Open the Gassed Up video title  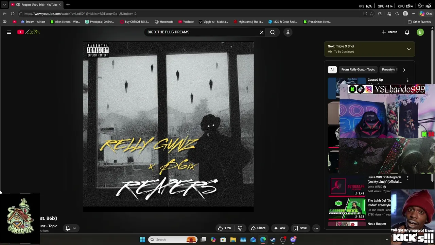[375, 80]
